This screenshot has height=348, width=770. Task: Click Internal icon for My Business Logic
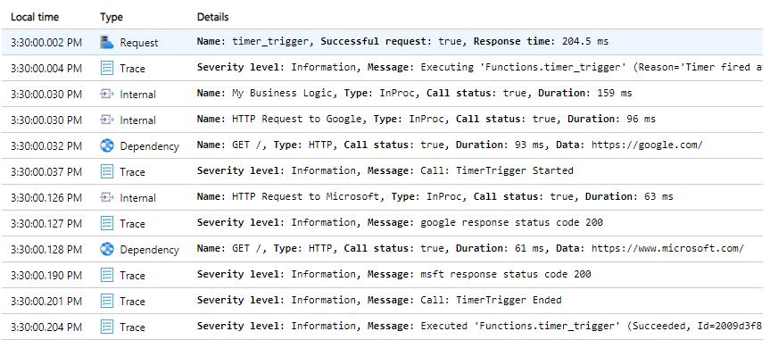[107, 95]
